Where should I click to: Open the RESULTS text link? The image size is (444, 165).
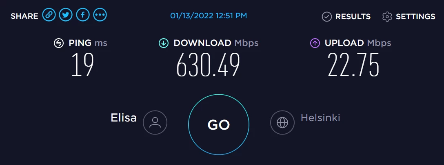(353, 17)
